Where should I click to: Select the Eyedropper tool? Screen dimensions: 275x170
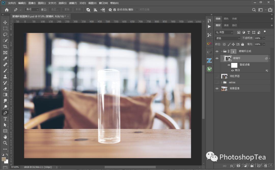[x=5, y=59]
